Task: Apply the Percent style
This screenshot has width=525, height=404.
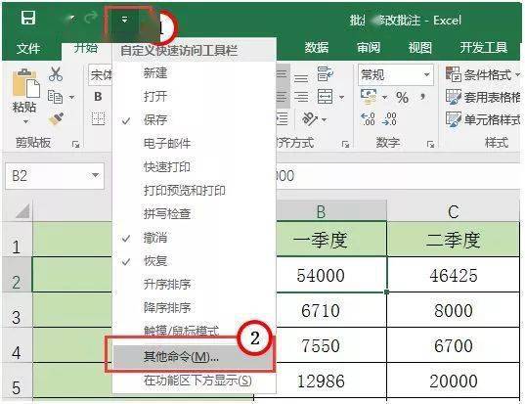Action: (x=402, y=98)
